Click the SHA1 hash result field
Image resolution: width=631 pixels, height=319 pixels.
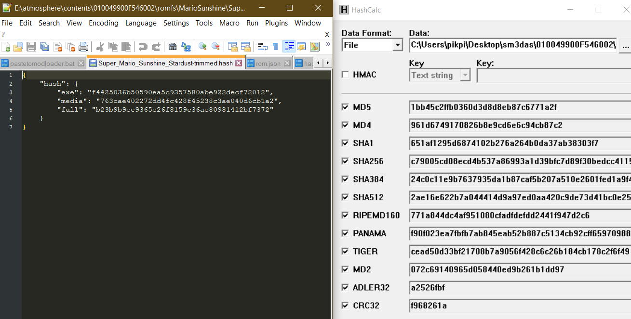(520, 143)
